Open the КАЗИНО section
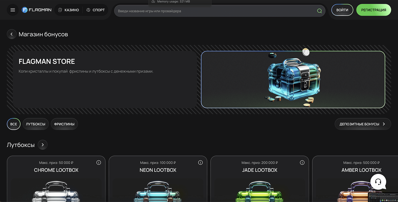 point(69,10)
